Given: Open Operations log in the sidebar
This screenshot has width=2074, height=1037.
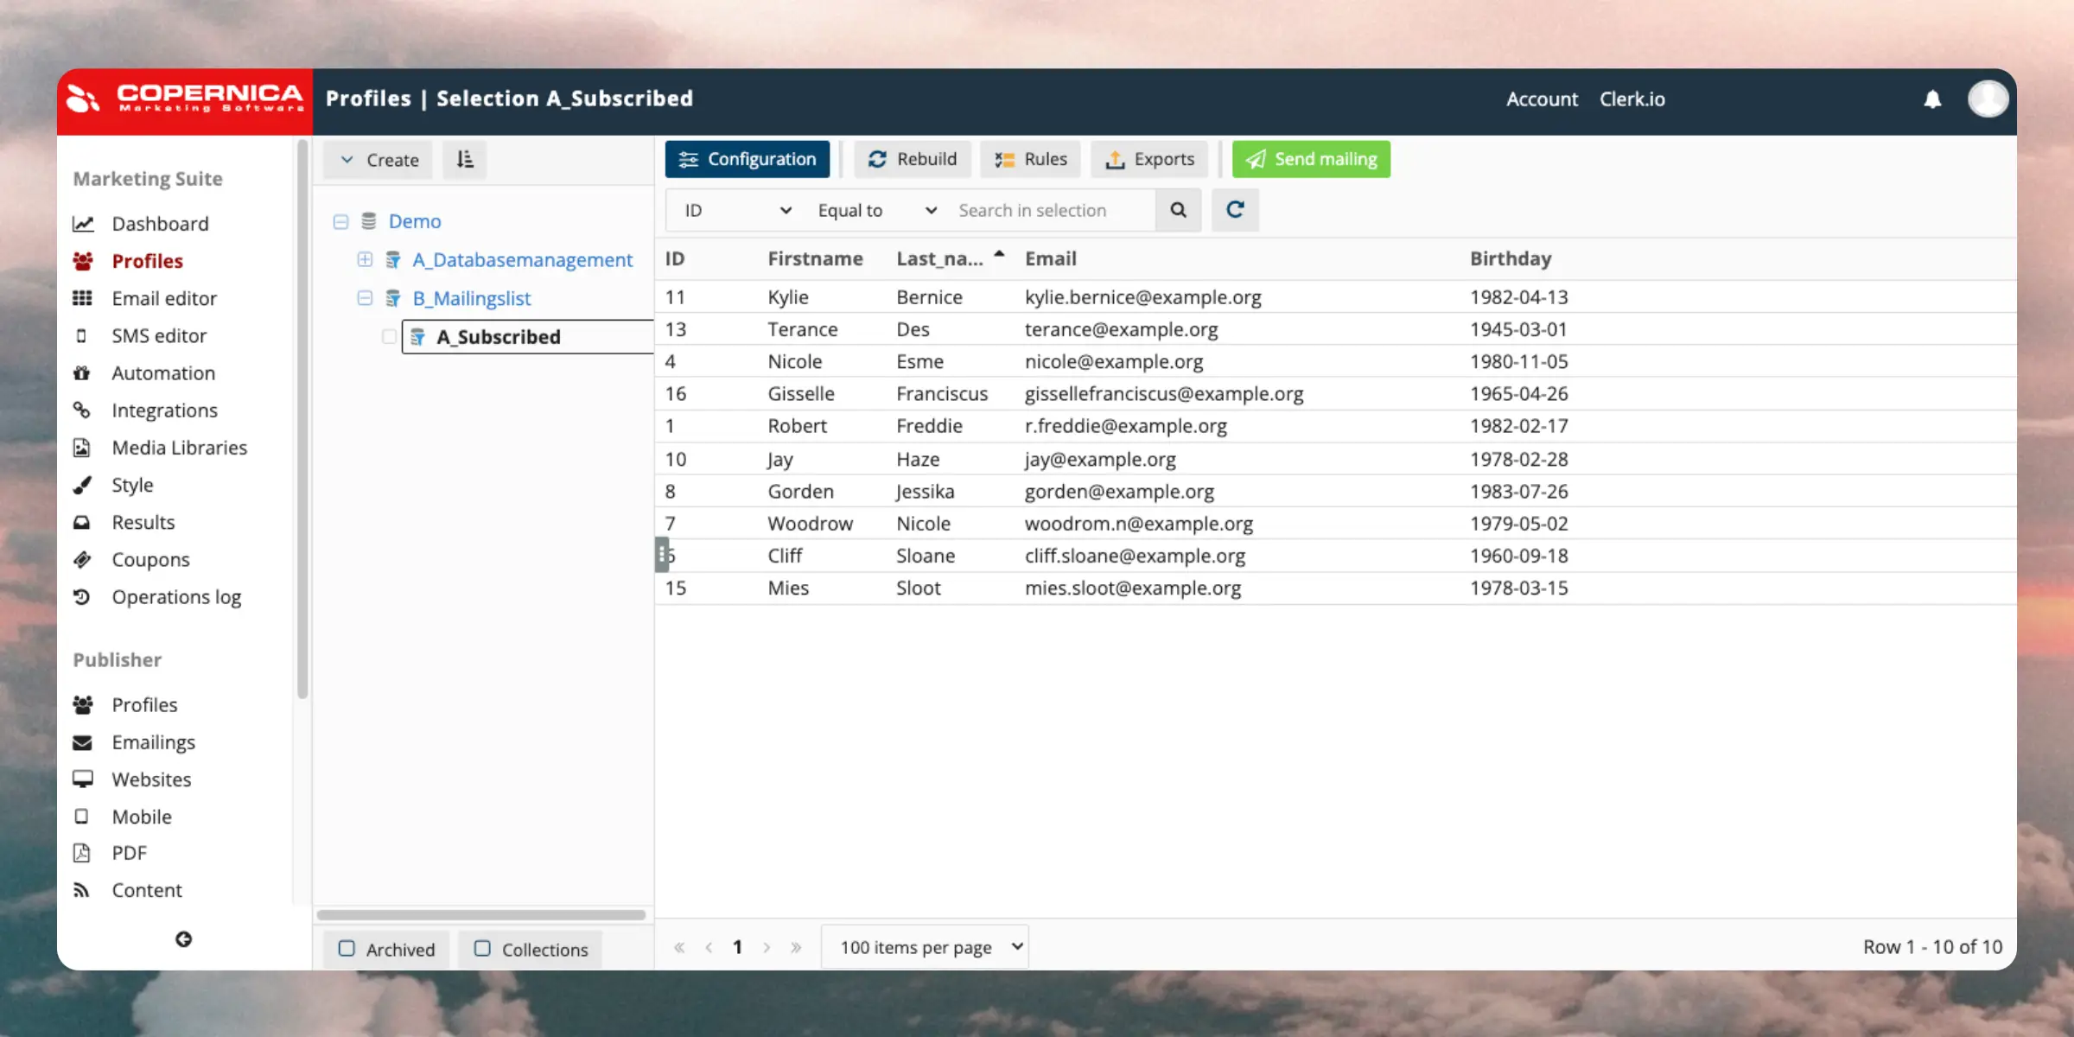Looking at the screenshot, I should pos(175,597).
